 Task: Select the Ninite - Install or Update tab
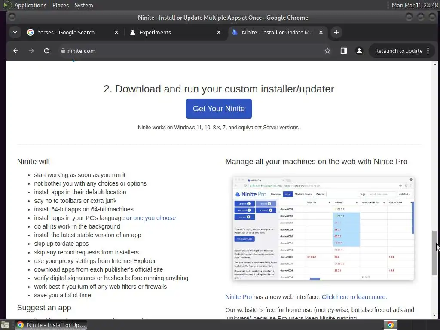(276, 32)
